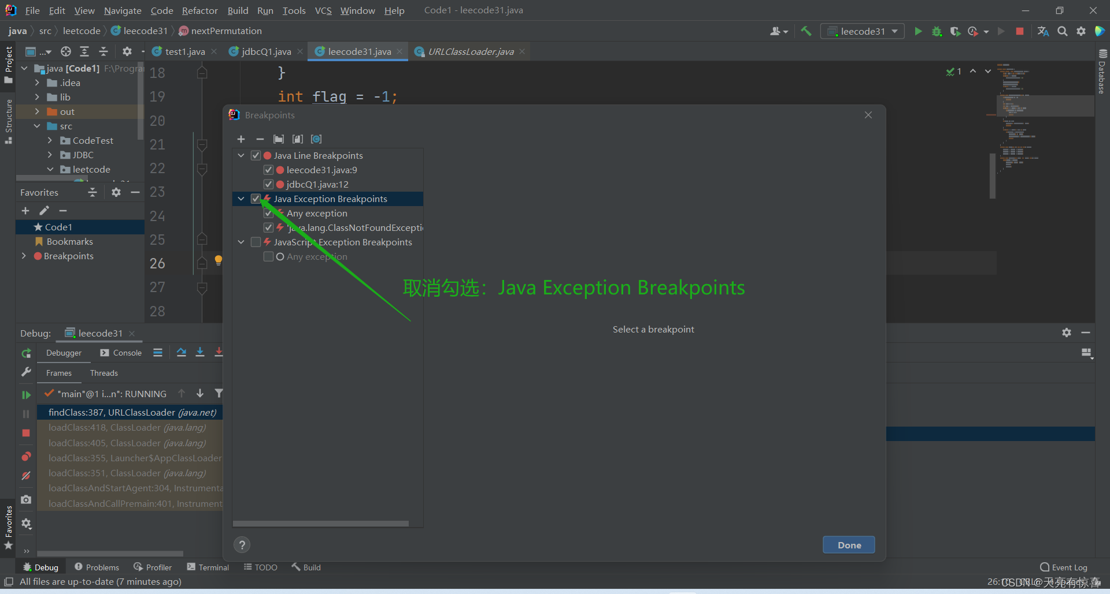Stop the debug session in Debug sidebar
Screen dimensions: 1110x594
click(26, 433)
